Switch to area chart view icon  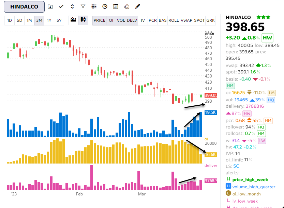(73, 20)
